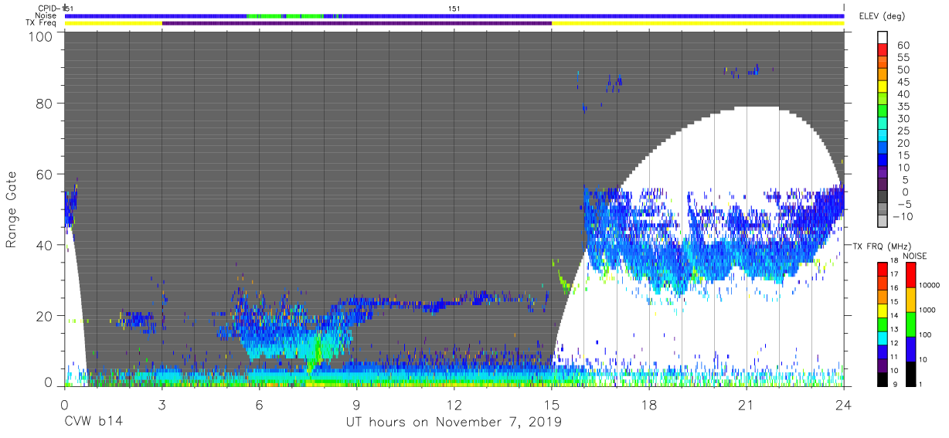Image resolution: width=949 pixels, height=438 pixels.
Task: Click the '25' label on the ELEV colorbar
Action: coord(904,131)
